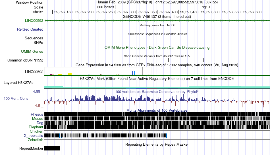Click the RepeatMasker black repeat element block
Screen dimensions: 270x155
(52, 148)
